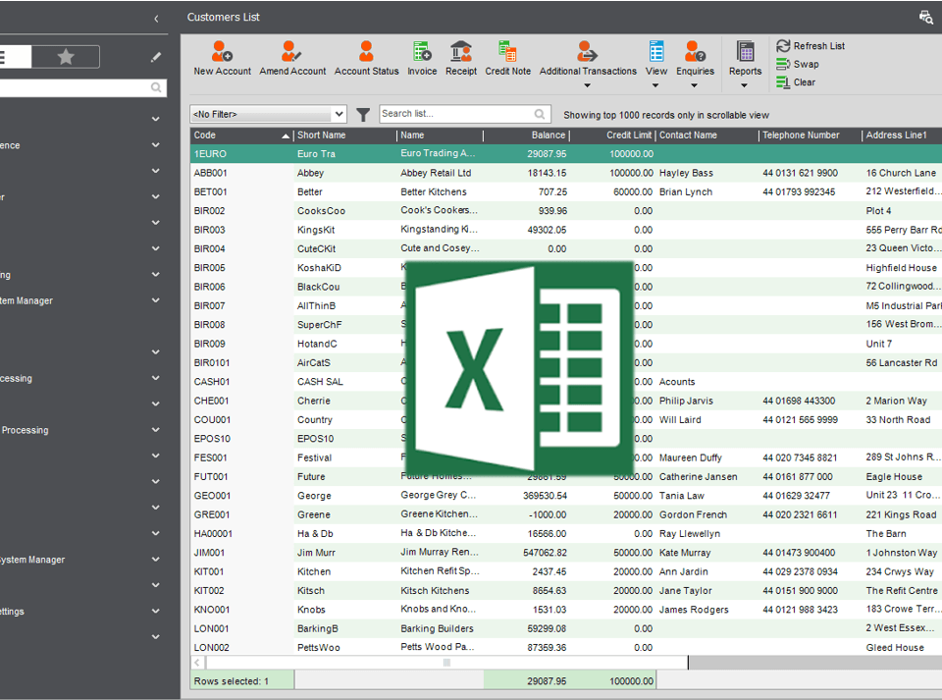The width and height of the screenshot is (942, 700).
Task: Expand the System Manager sidebar section
Action: pos(156,560)
